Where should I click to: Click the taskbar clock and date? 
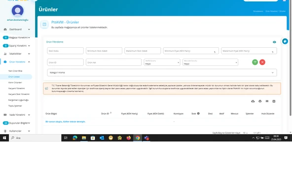point(276,138)
